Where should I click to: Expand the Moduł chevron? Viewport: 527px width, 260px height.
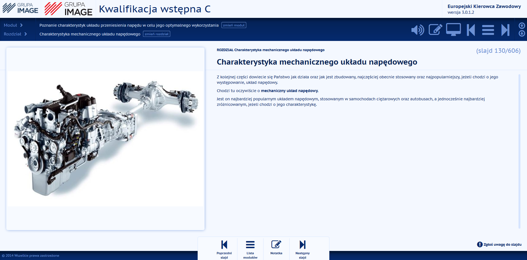(x=21, y=25)
